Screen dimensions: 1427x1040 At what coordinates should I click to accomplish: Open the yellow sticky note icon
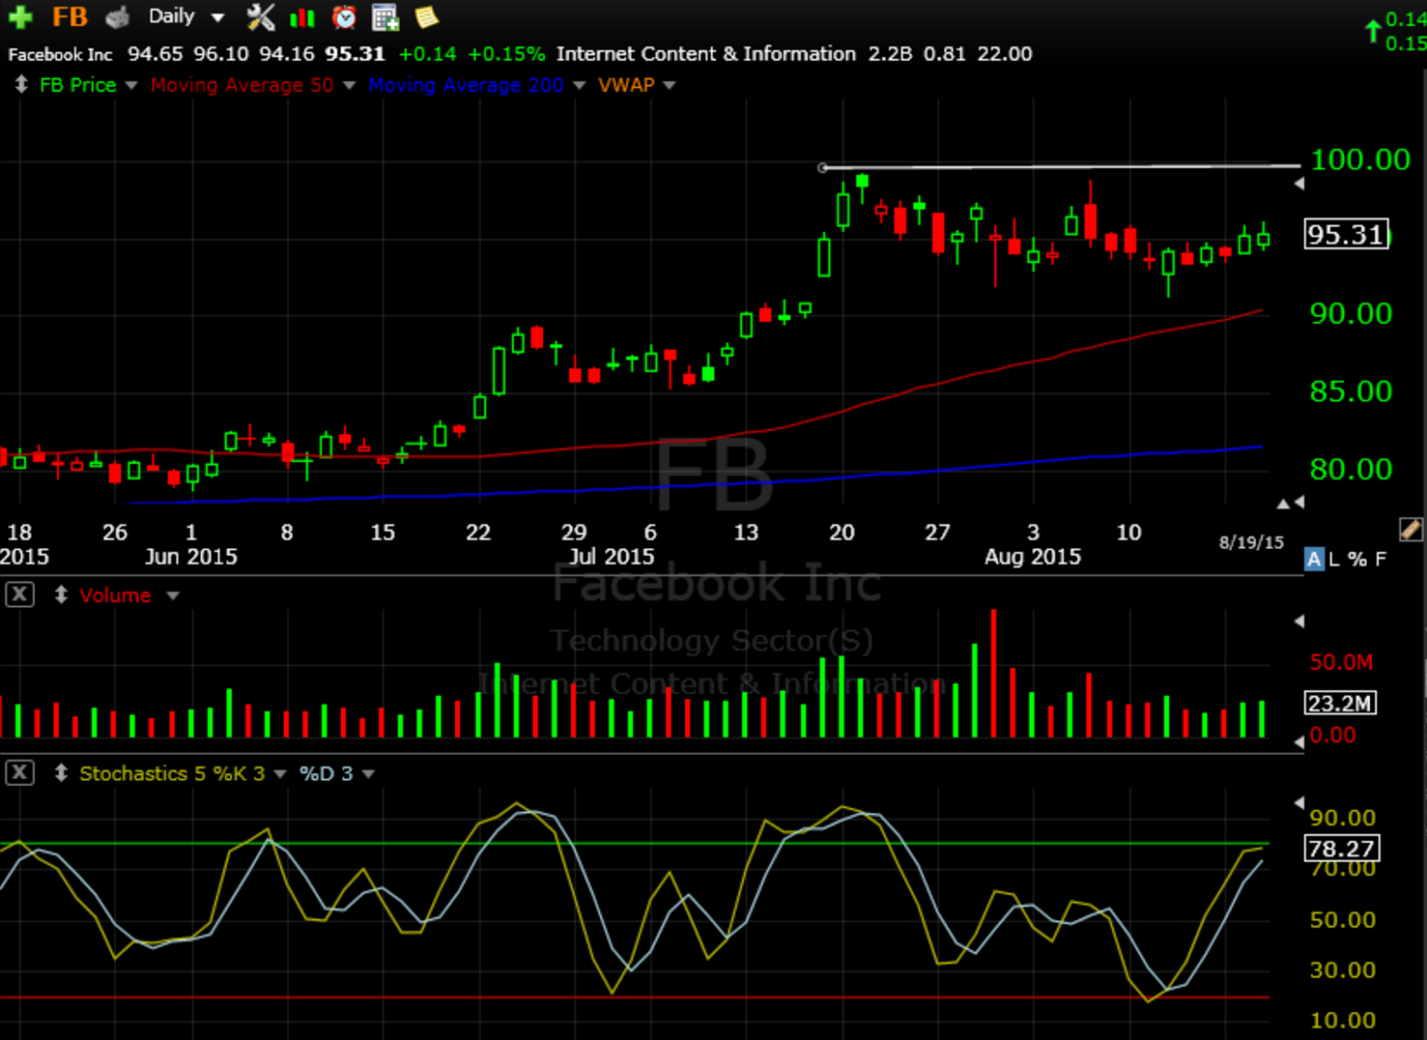pyautogui.click(x=426, y=17)
